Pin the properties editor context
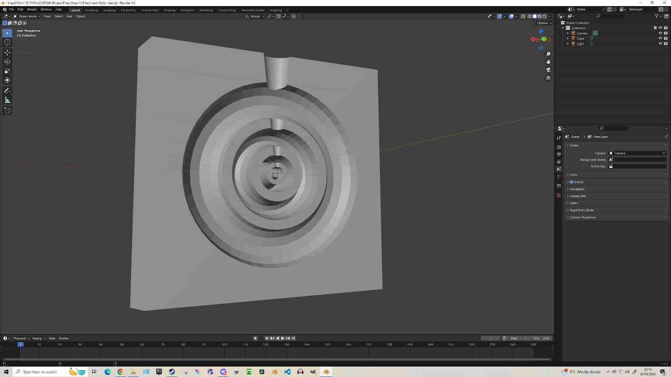The width and height of the screenshot is (671, 377). coord(666,137)
